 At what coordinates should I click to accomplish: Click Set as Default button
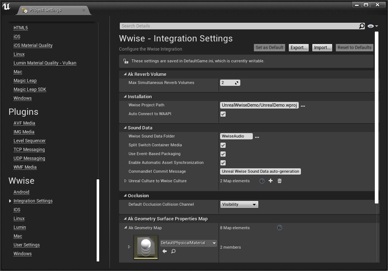pyautogui.click(x=269, y=48)
